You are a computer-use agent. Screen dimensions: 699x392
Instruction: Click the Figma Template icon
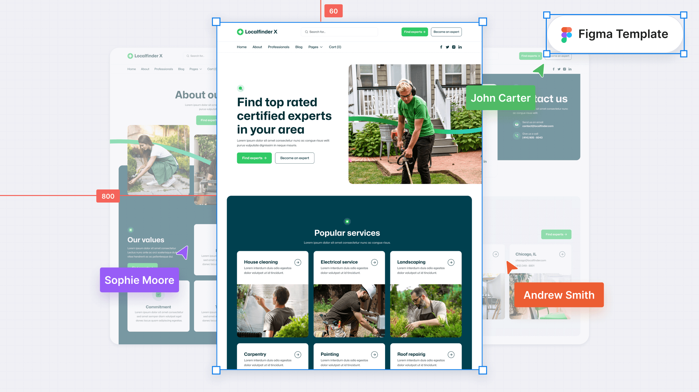coord(566,34)
